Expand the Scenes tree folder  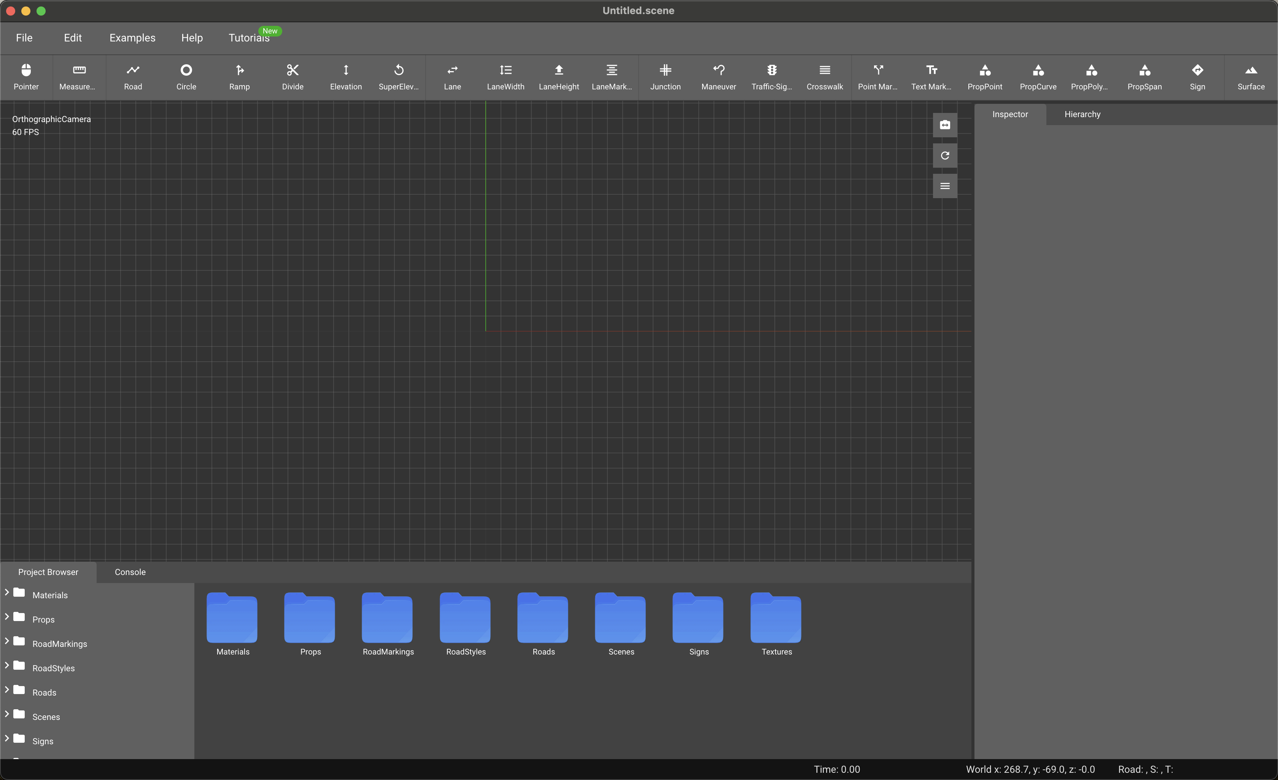(x=7, y=713)
